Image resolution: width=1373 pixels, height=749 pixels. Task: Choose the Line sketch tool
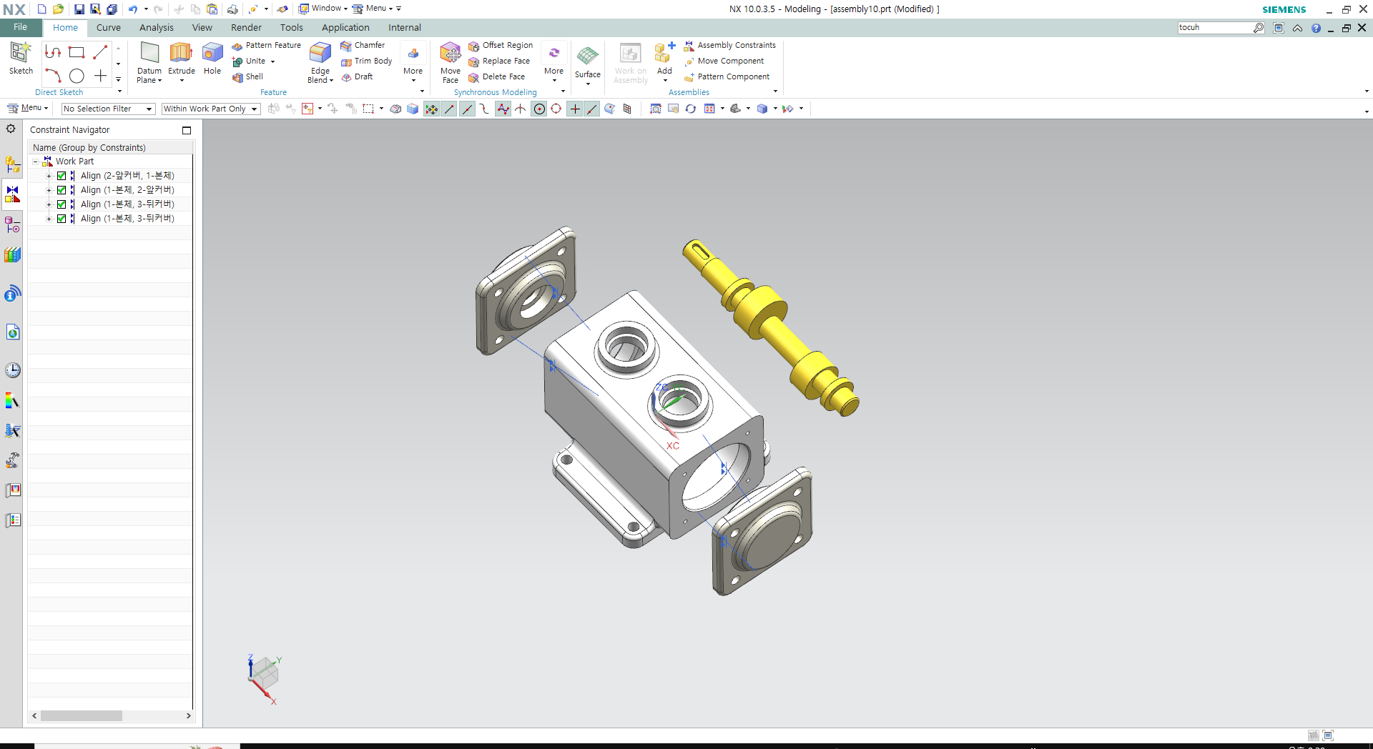pos(100,52)
